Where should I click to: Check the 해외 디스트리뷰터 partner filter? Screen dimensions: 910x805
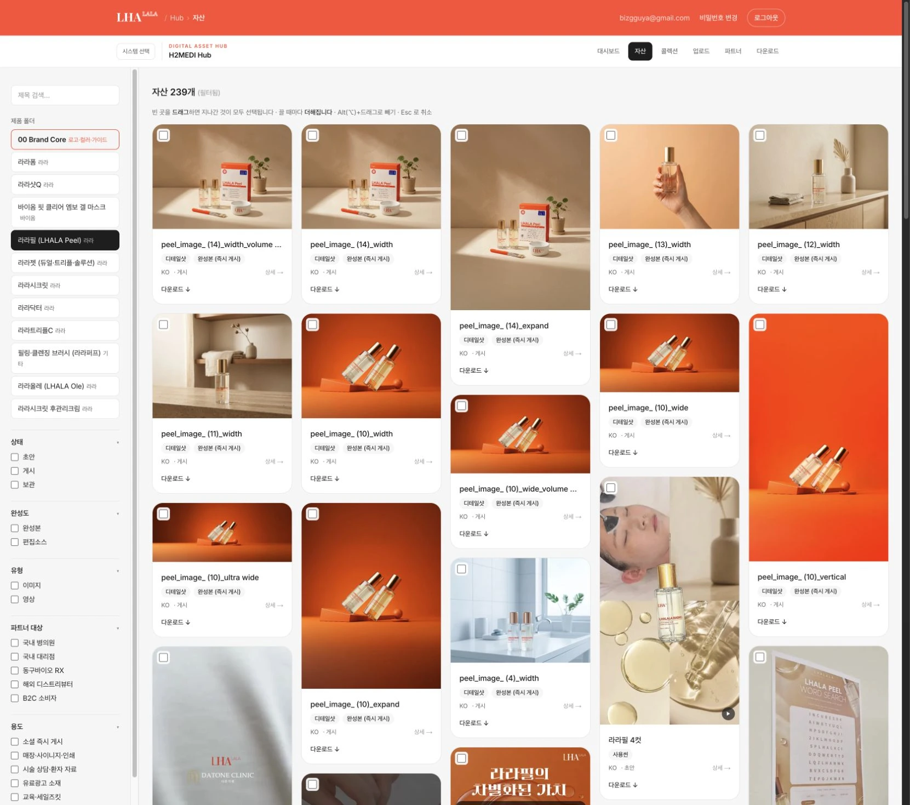15,684
